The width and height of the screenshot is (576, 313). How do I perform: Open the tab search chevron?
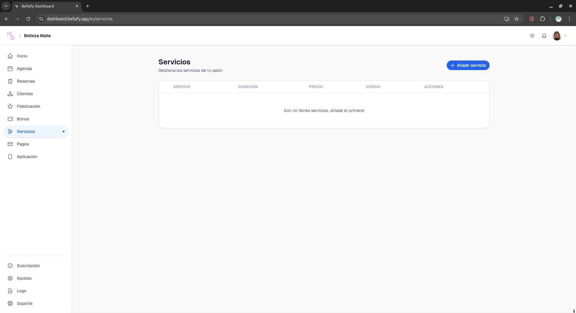click(x=6, y=6)
